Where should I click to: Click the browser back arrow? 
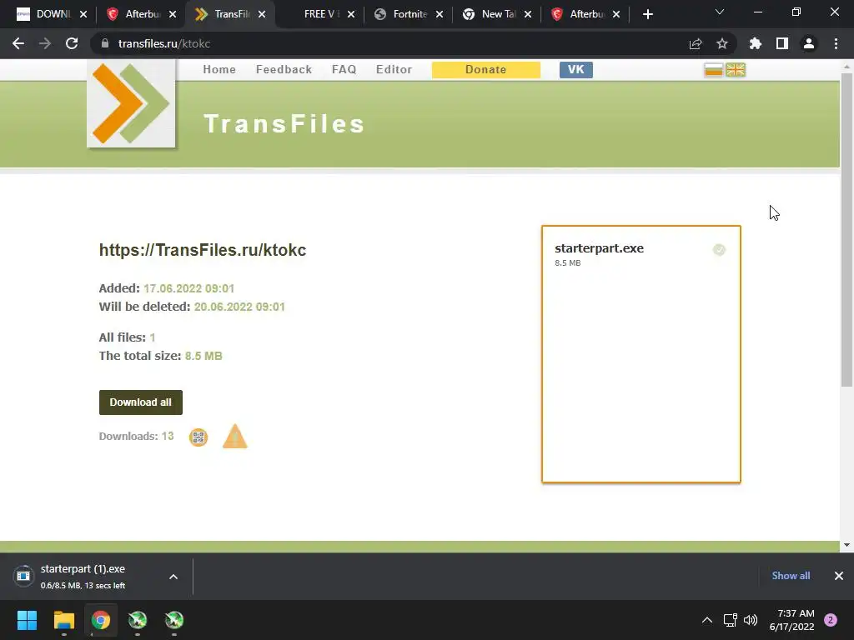18,43
